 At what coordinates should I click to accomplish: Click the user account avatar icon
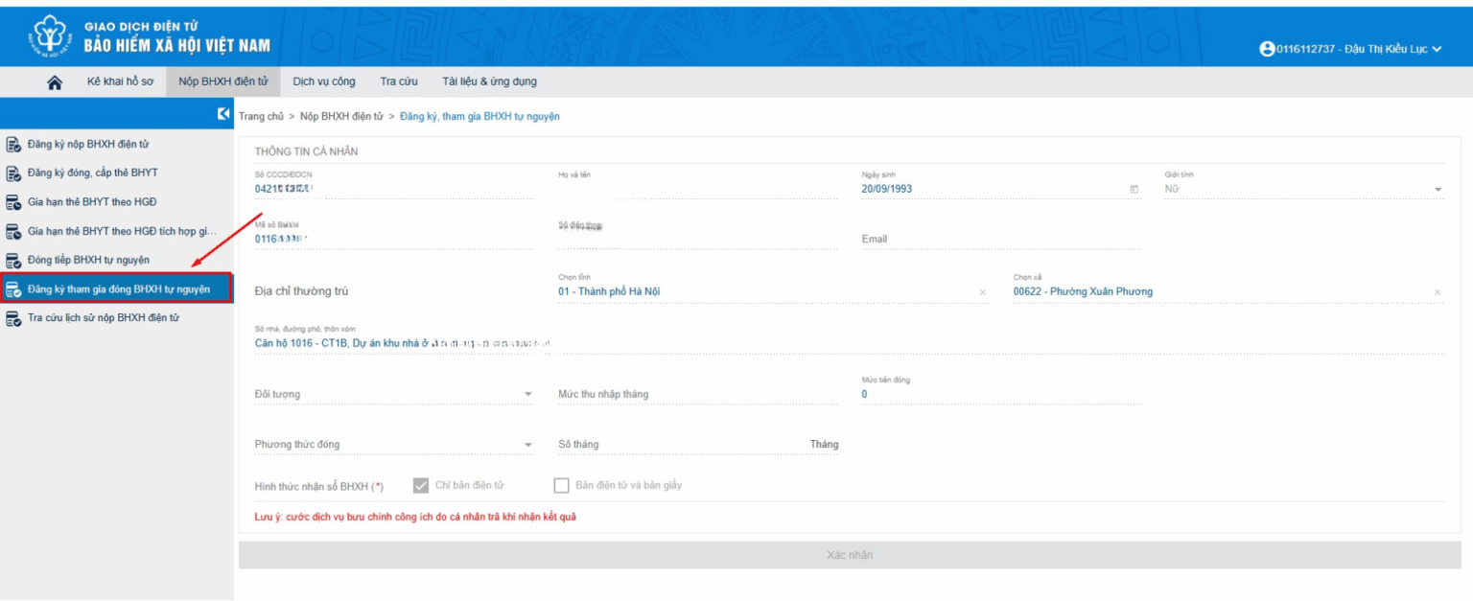point(1267,49)
